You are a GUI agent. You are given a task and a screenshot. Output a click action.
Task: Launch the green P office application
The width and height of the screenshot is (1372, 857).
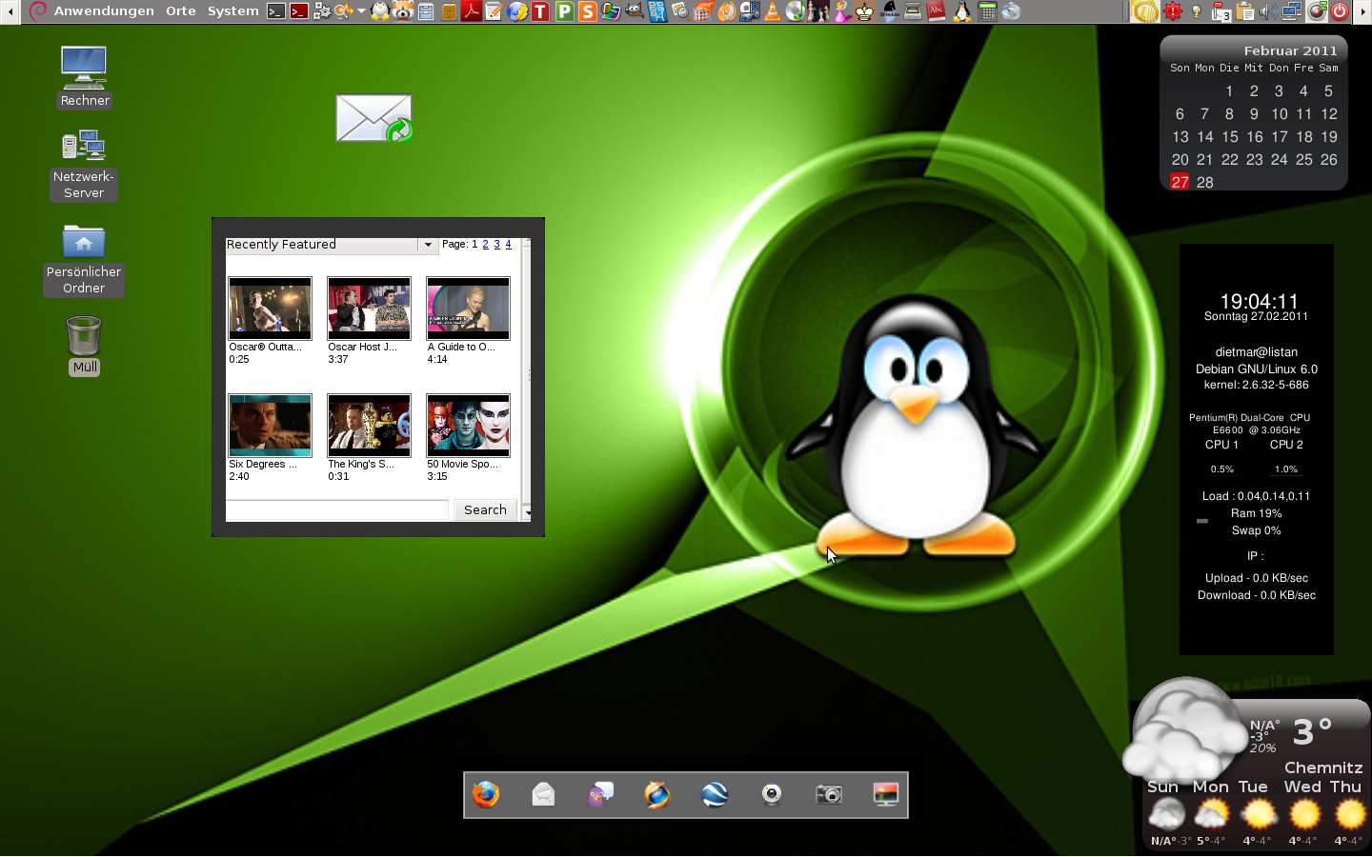tap(564, 11)
